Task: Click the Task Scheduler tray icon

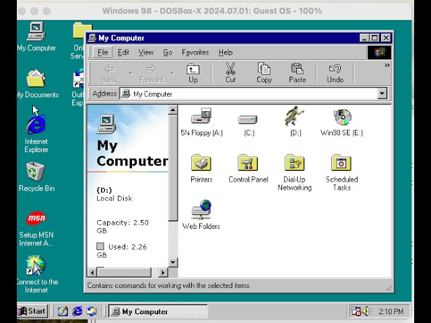Action: point(356,311)
